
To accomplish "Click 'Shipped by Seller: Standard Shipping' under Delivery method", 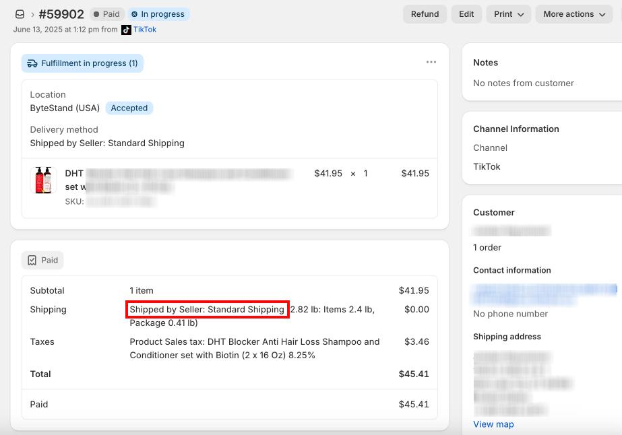I will coord(107,143).
